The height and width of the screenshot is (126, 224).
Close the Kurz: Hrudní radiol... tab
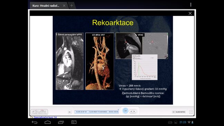tap(64, 6)
